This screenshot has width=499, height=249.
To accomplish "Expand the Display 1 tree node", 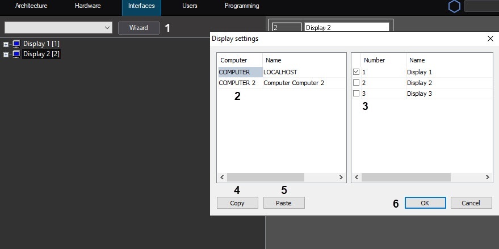I will [x=6, y=44].
